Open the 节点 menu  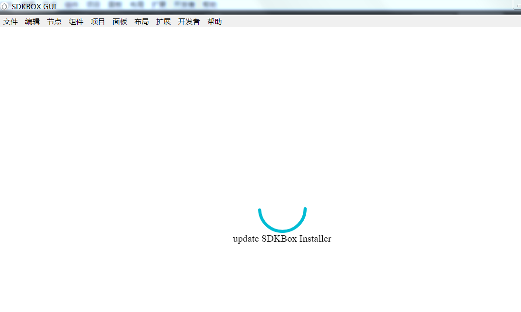pyautogui.click(x=54, y=21)
